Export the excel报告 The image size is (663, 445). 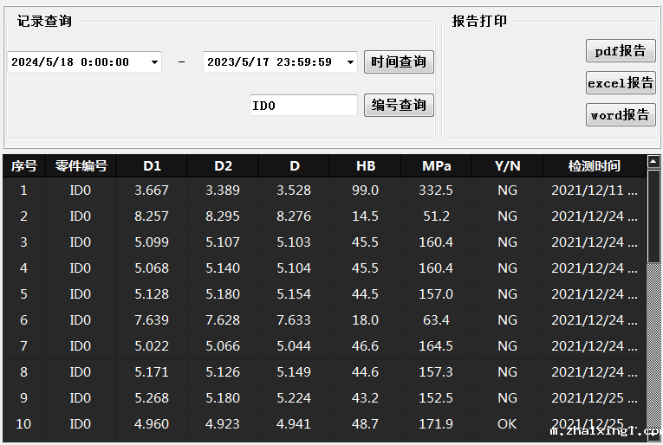(621, 83)
